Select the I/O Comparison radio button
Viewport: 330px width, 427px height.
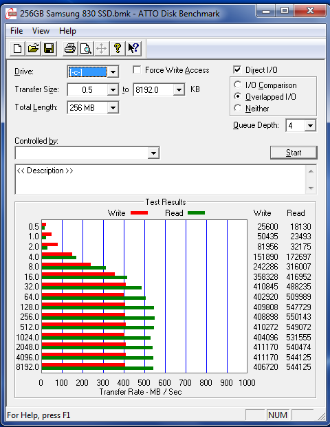(x=237, y=85)
